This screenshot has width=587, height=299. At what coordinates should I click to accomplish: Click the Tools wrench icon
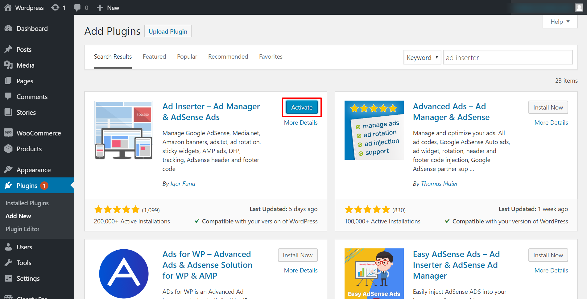(x=8, y=263)
